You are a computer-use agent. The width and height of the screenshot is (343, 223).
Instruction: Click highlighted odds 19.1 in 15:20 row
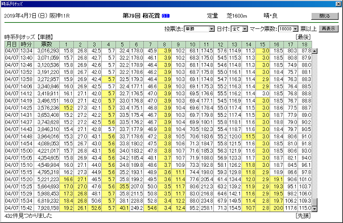pos(276,179)
